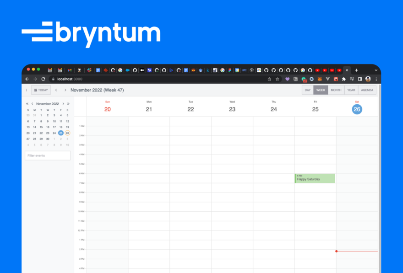Screen dimensions: 403x273
Task: Switch to AGENDA view
Action: click(367, 90)
